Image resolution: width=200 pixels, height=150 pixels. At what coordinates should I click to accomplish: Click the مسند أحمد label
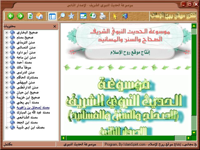tap(24, 62)
